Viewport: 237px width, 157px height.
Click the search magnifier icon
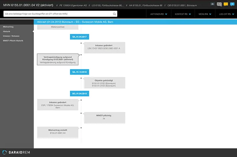pos(114,14)
